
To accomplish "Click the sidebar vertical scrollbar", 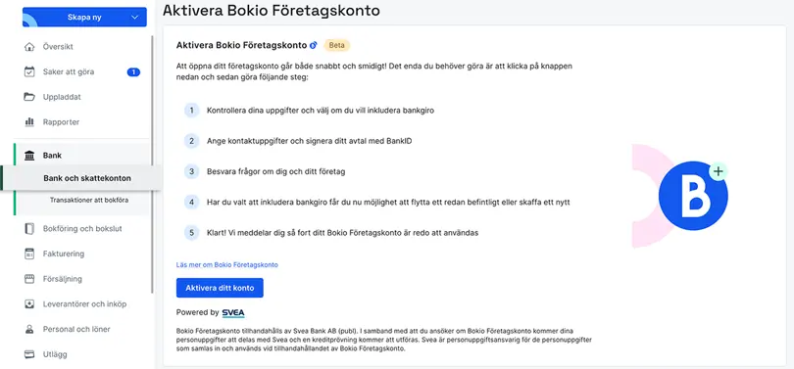I will coord(152,164).
